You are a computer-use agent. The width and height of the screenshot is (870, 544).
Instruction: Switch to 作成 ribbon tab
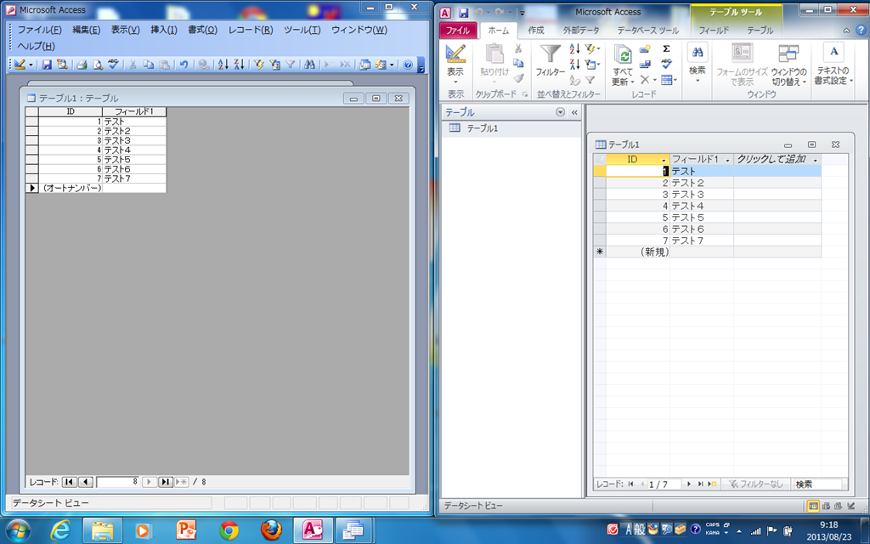tap(535, 31)
